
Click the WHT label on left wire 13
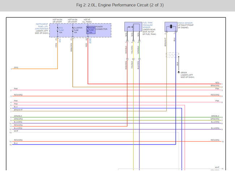pyautogui.click(x=16, y=131)
